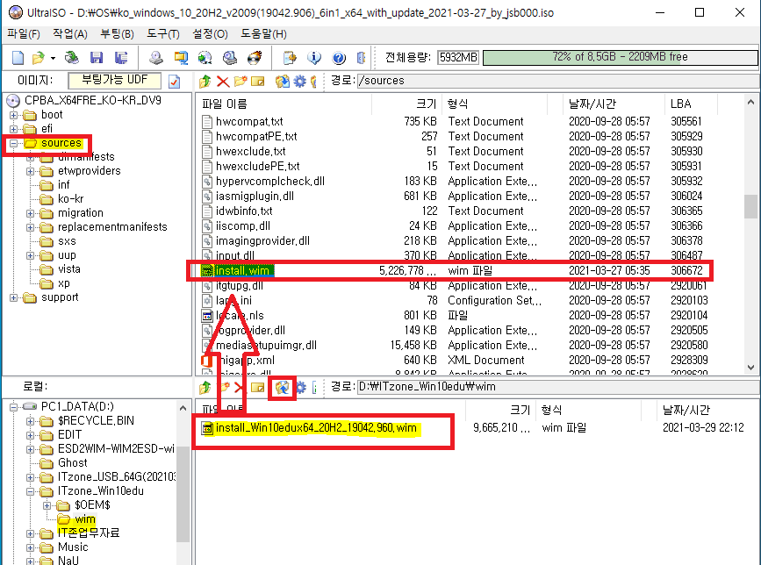This screenshot has width=761, height=565.
Task: Click Make CD/DVD image icon
Action: (x=155, y=58)
